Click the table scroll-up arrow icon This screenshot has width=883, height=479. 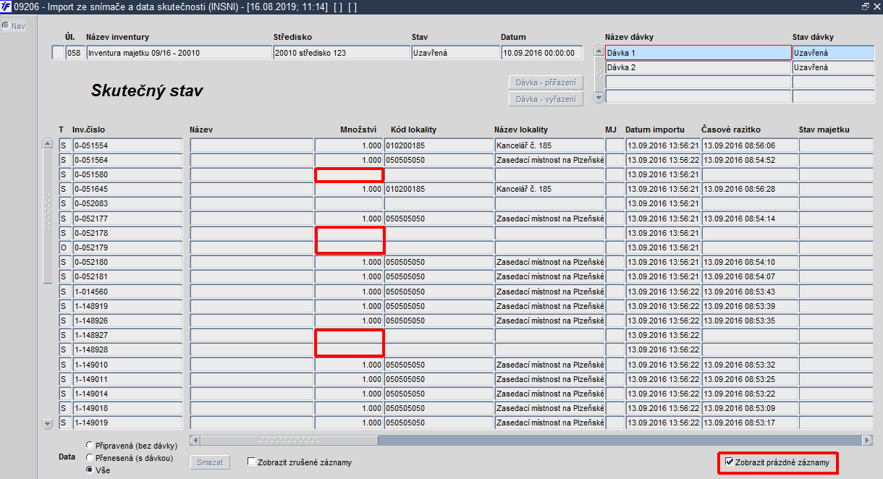[x=48, y=144]
